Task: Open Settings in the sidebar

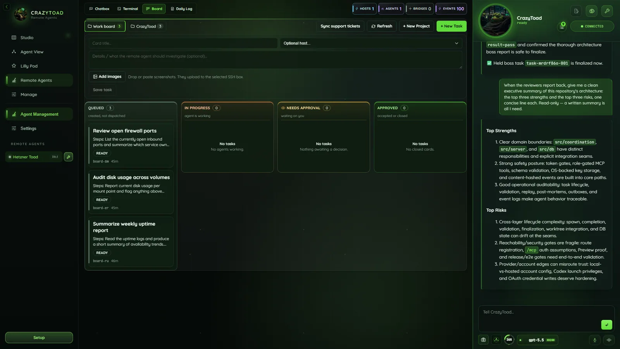Action: 28,128
